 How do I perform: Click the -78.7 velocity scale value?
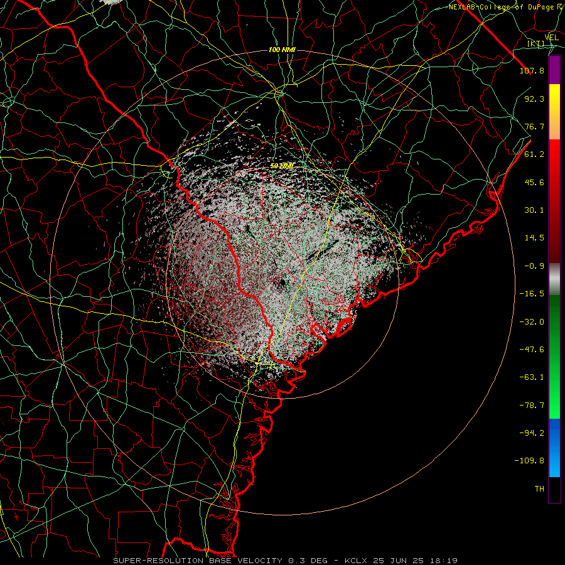pyautogui.click(x=532, y=406)
